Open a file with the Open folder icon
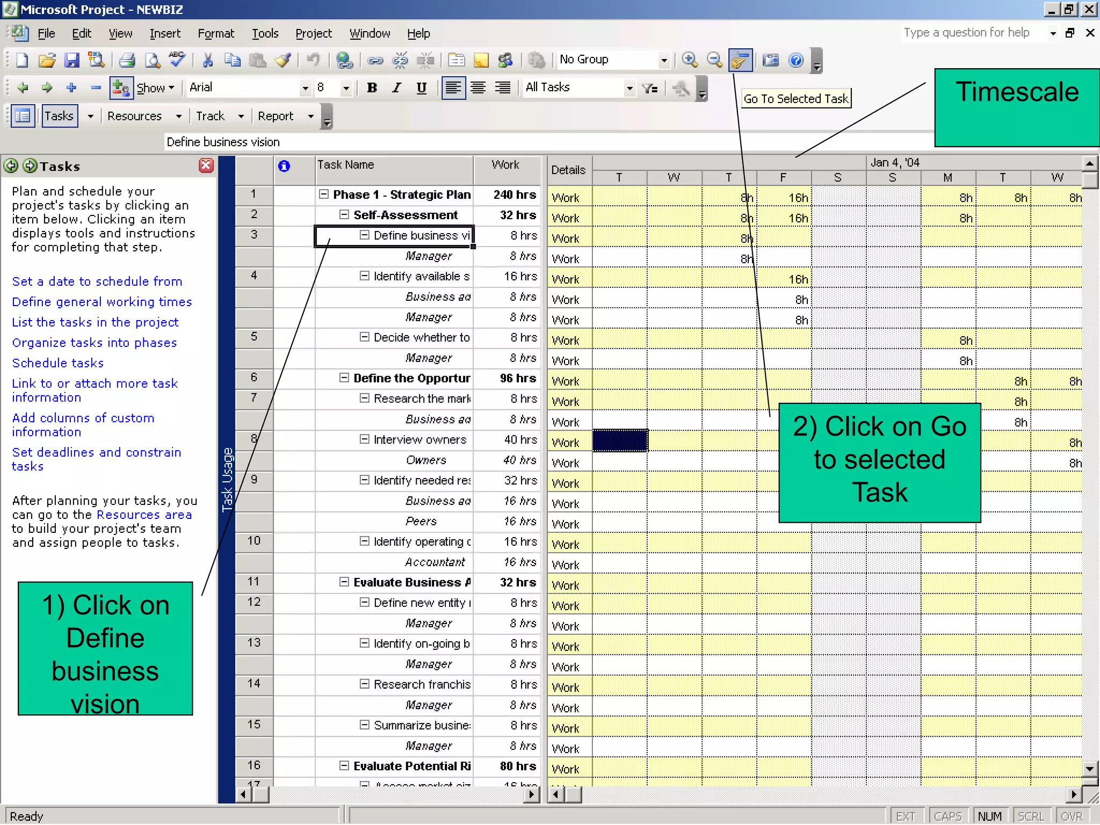 coord(47,60)
